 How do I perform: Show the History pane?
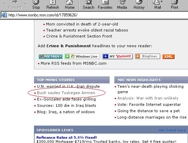[139, 5]
